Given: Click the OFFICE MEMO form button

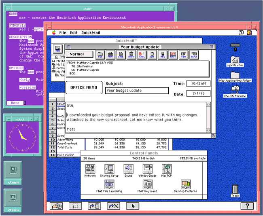Looking at the screenshot, I should pos(84,87).
